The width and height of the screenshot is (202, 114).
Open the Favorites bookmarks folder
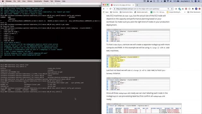(x=114, y=12)
